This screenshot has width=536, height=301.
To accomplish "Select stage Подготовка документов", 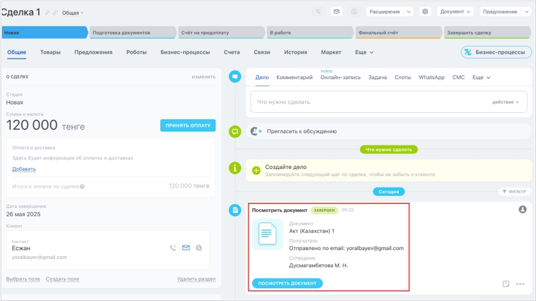I will [133, 33].
